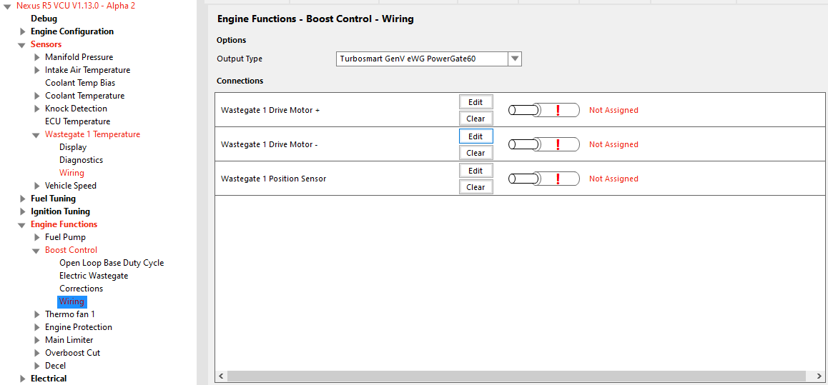Click the Drive Motor + pin connector icon

(544, 110)
